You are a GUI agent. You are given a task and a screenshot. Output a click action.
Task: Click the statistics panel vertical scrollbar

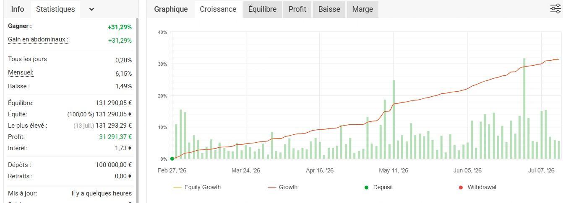pyautogui.click(x=137, y=109)
